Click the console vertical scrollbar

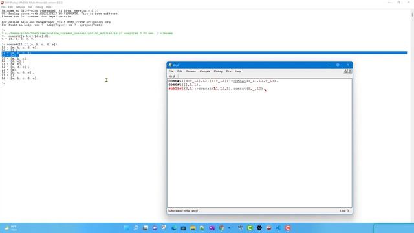click(412, 116)
